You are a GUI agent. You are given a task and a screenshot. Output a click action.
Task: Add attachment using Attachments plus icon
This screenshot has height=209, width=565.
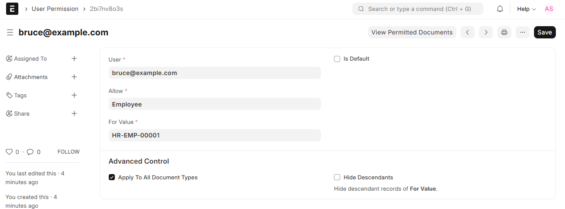point(74,77)
